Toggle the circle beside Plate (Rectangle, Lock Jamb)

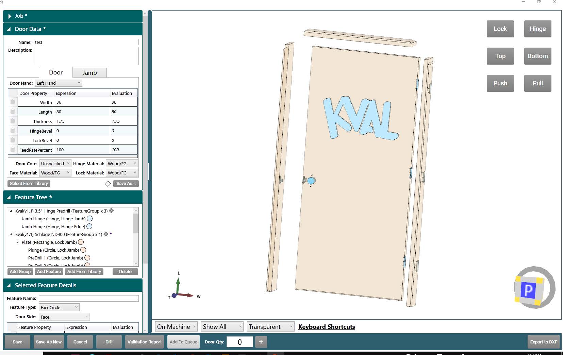(x=81, y=242)
